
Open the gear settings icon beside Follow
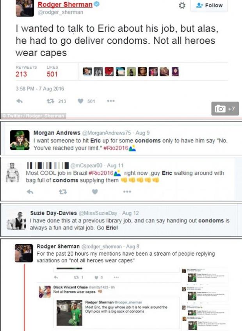coord(182,5)
